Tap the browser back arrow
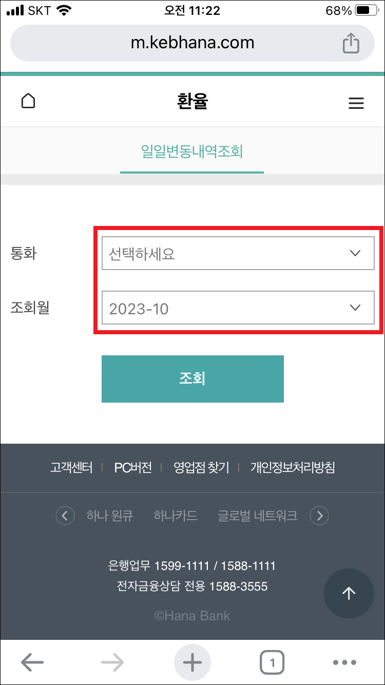The height and width of the screenshot is (685, 385). [32, 662]
